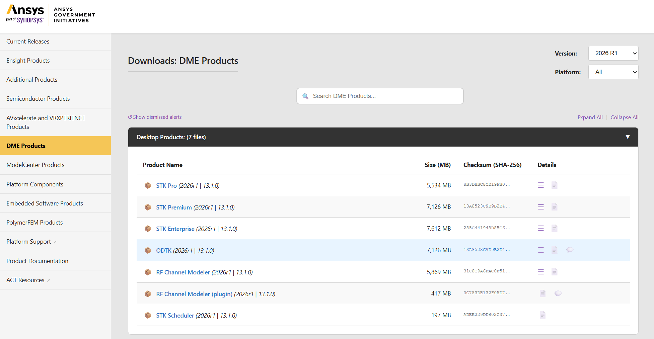Click the Ansys Synopsys logo

click(x=25, y=14)
